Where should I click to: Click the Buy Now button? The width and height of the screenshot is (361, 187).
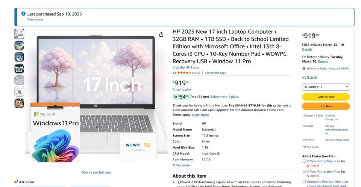click(x=326, y=106)
